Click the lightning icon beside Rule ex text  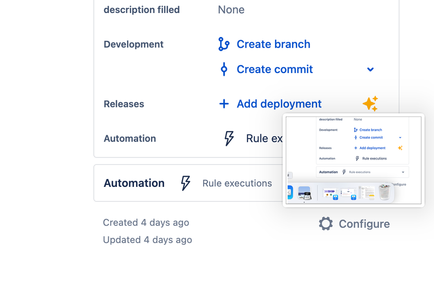coord(229,138)
